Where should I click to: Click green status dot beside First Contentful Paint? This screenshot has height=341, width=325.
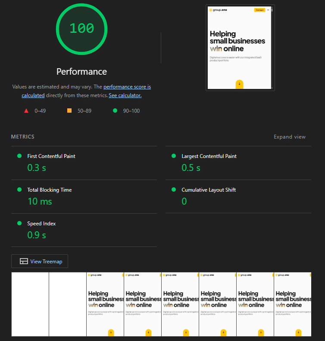19,156
